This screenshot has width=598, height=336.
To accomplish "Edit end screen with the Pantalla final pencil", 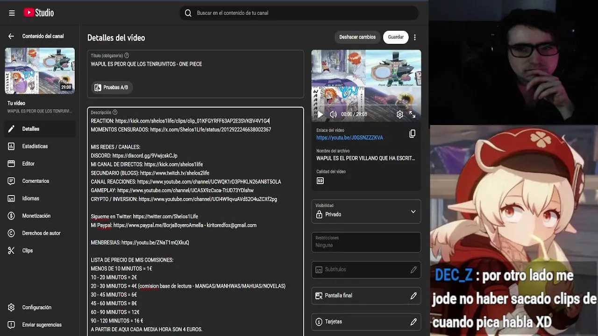I will [413, 296].
